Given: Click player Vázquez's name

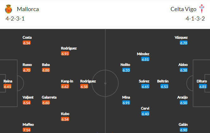Looking at the screenshot, I should click(181, 37).
